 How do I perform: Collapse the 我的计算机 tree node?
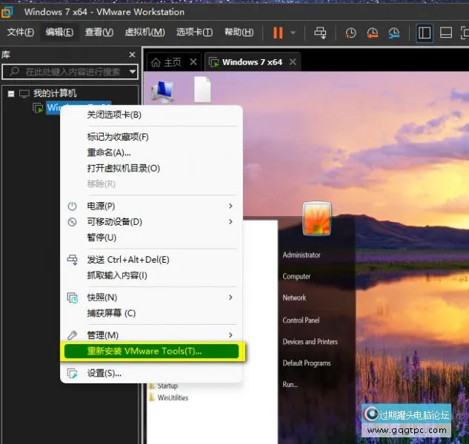[11, 93]
